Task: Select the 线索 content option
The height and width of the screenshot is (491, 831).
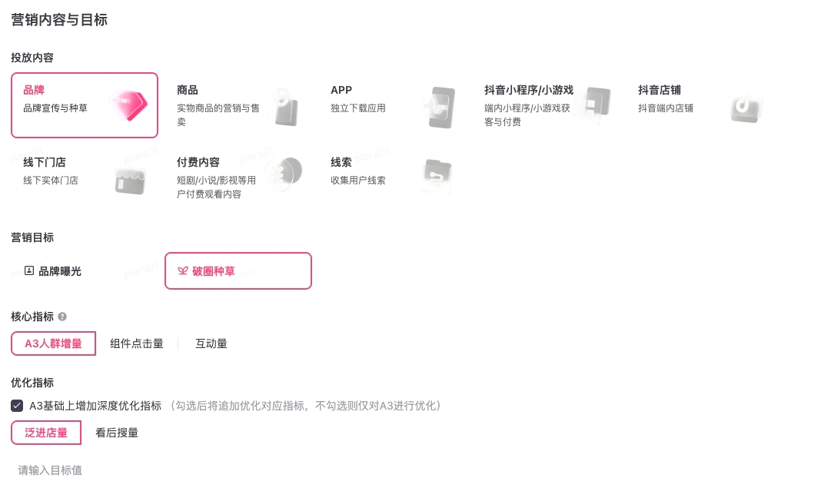Action: (391, 177)
